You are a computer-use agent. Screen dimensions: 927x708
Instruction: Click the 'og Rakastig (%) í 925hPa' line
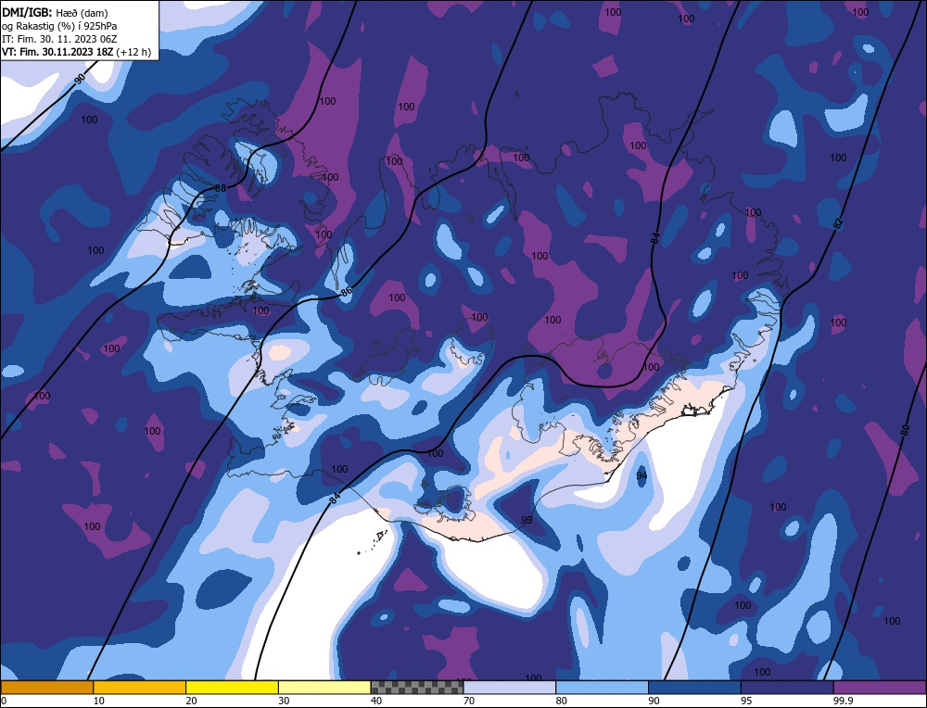tap(59, 26)
